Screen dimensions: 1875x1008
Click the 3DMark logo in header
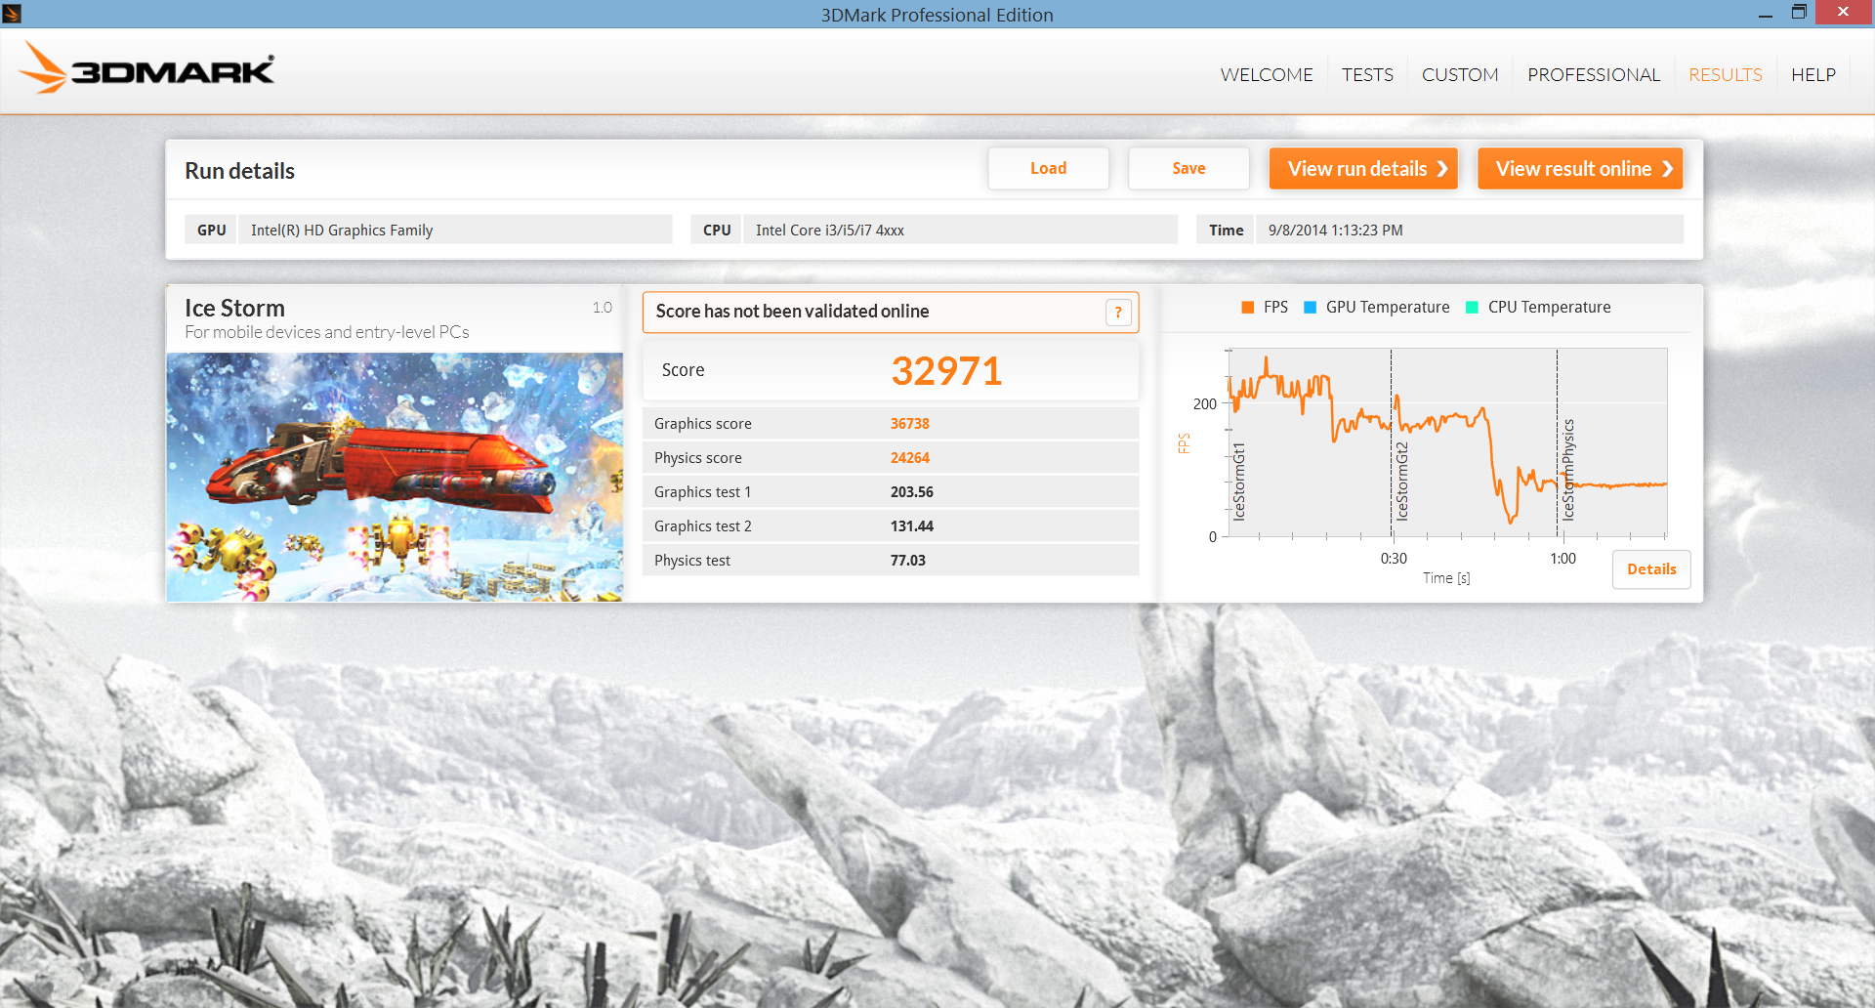[147, 69]
